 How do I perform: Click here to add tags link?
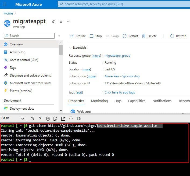click(120, 92)
